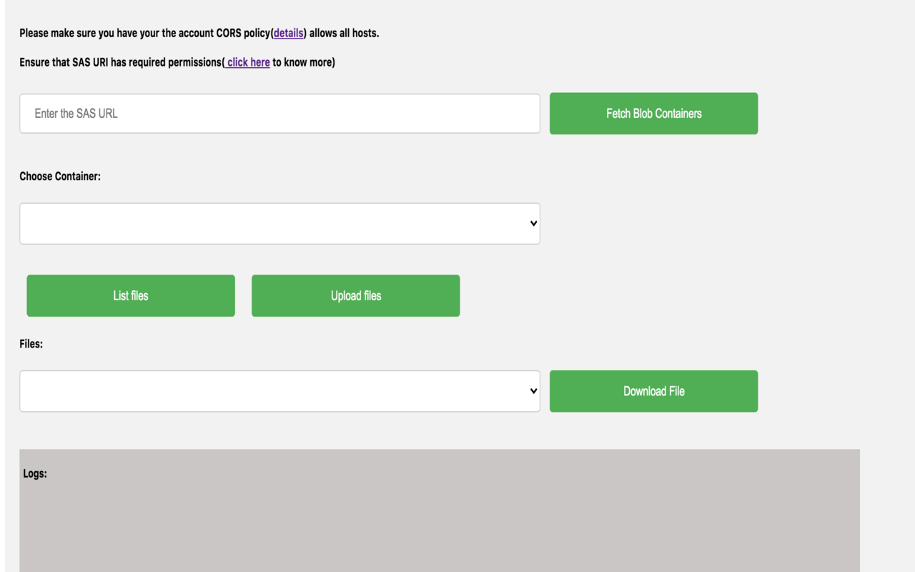Expand the container dropdown using its arrow

[533, 223]
